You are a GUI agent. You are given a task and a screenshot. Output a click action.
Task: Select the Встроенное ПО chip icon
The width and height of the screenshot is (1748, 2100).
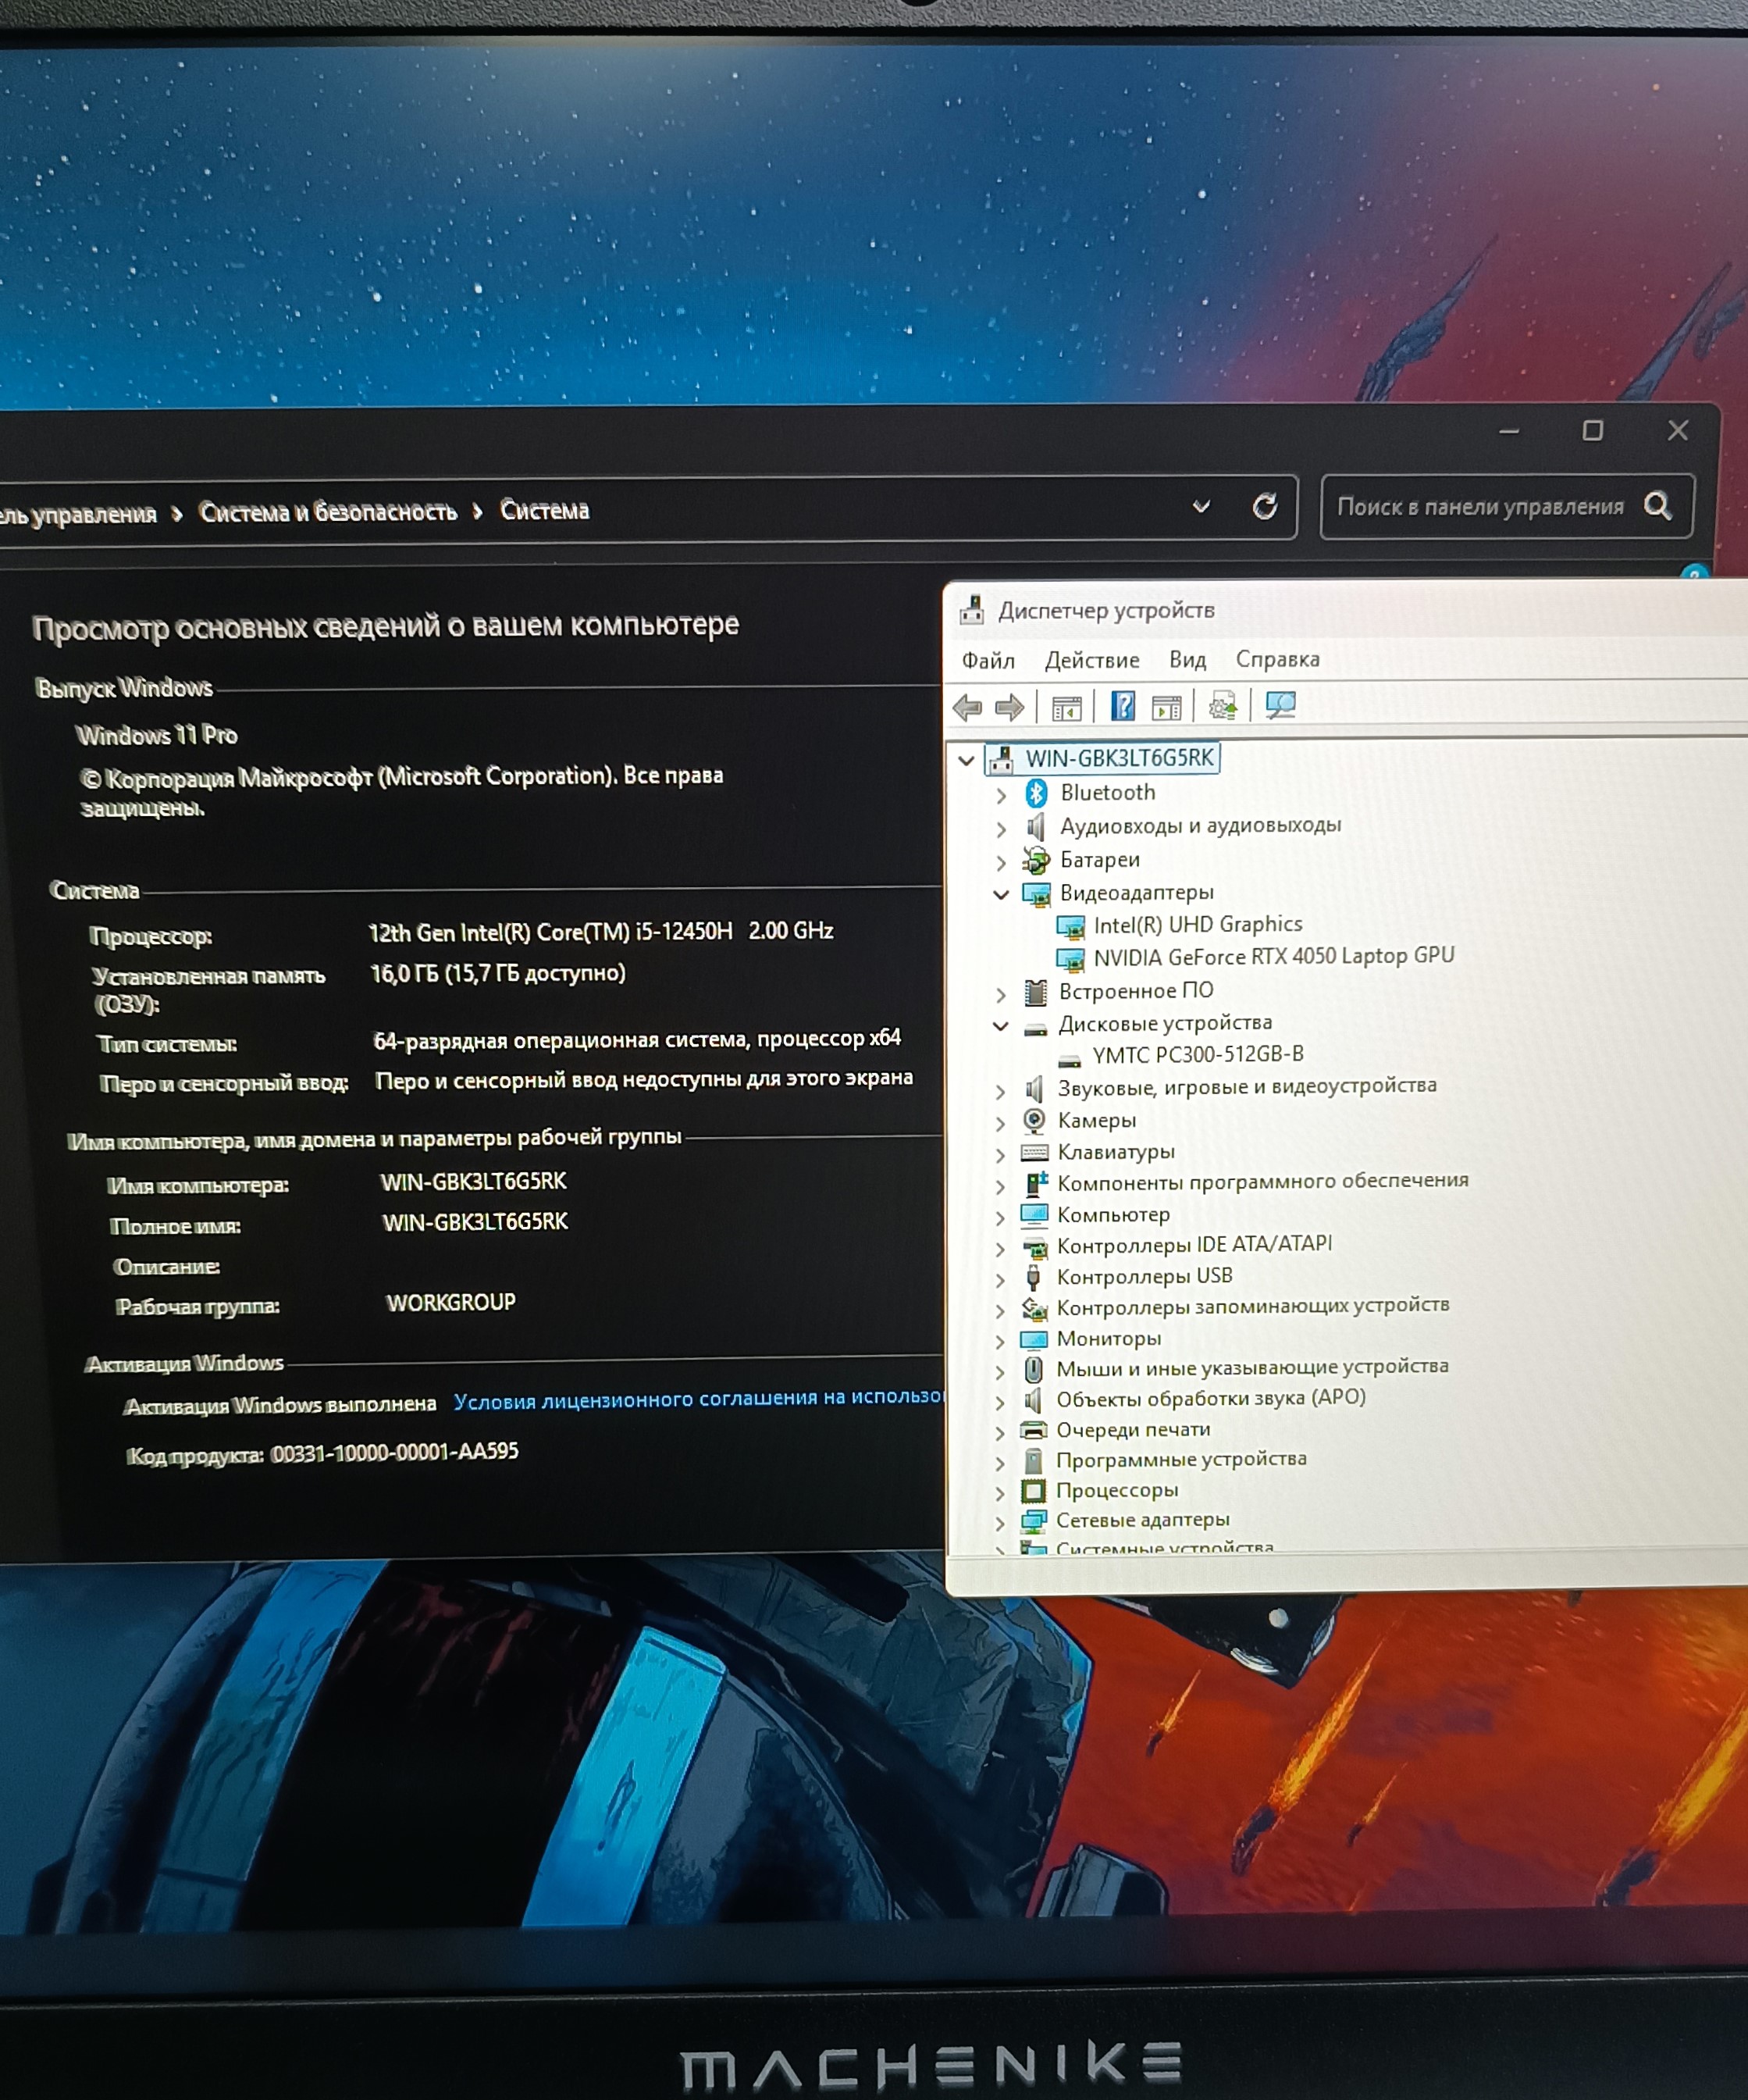pyautogui.click(x=1035, y=992)
